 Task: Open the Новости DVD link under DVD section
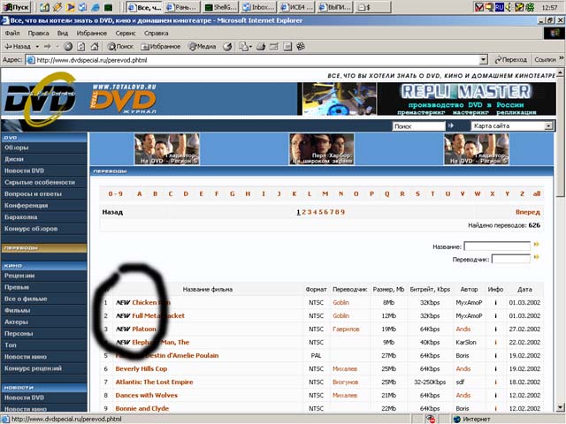coord(24,170)
